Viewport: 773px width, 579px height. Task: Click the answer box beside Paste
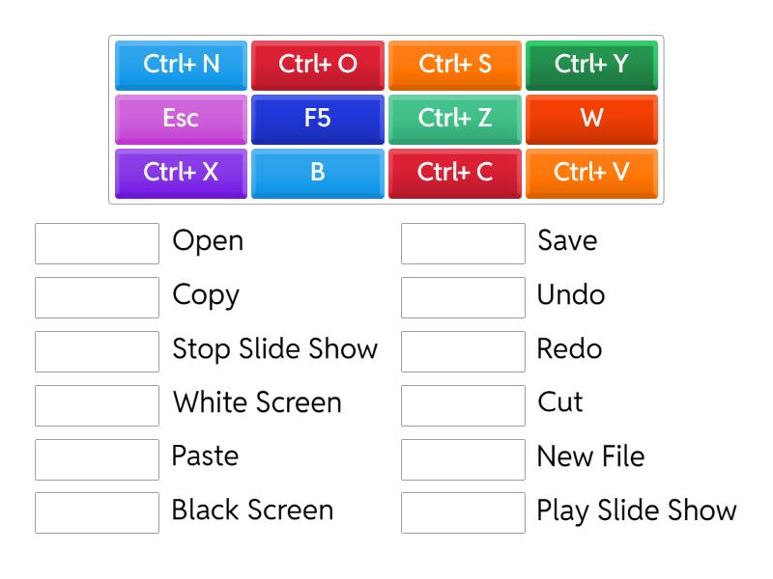[x=96, y=456]
